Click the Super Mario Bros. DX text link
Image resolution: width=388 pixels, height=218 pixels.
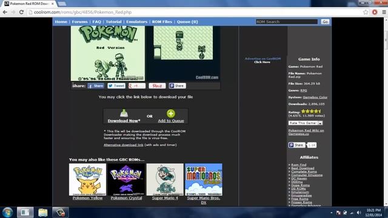204,200
